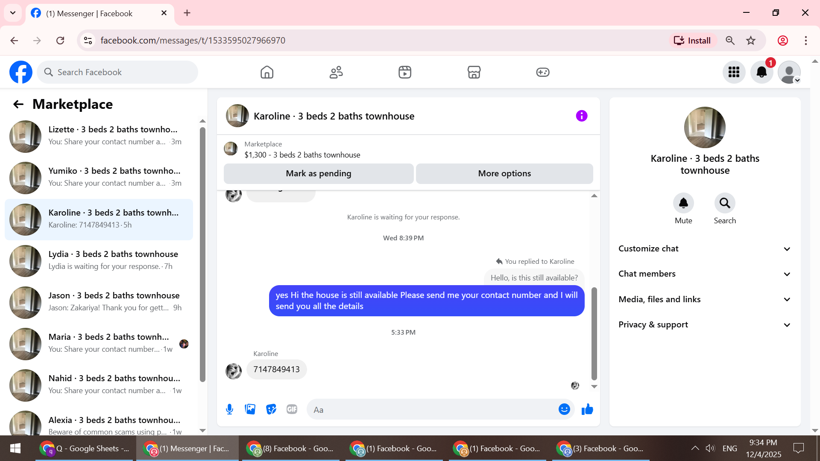This screenshot has height=461, width=820.
Task: Attach a photo using image icon
Action: 250,409
